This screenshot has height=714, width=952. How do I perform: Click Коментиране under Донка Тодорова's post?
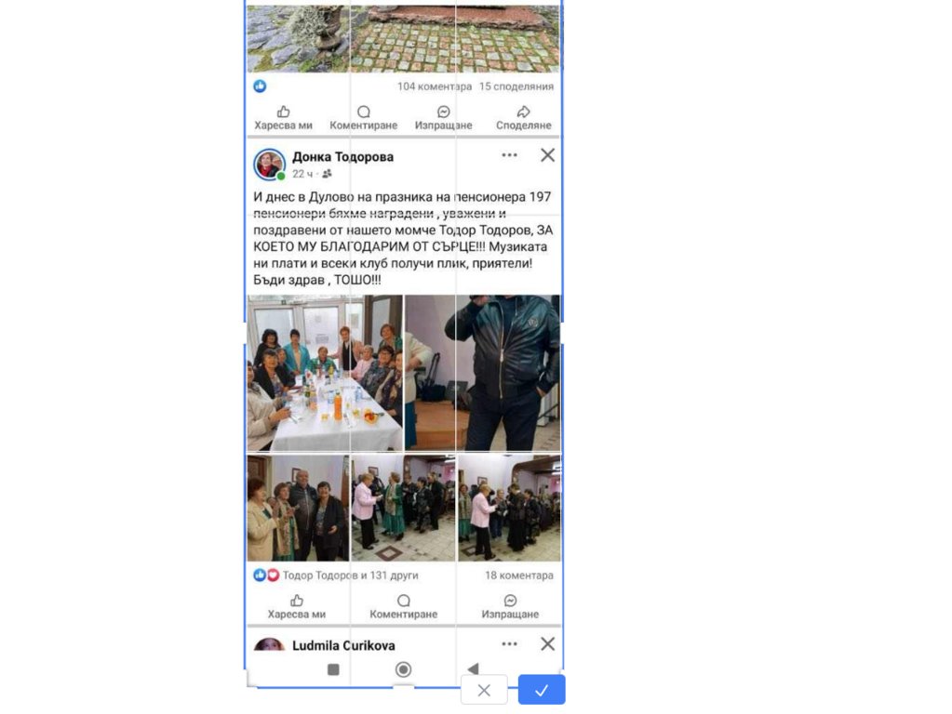(403, 607)
